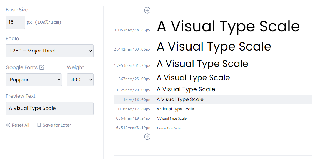The width and height of the screenshot is (312, 159).
Task: Open the Scale dropdown showing 1.250 Major Third
Action: click(49, 51)
